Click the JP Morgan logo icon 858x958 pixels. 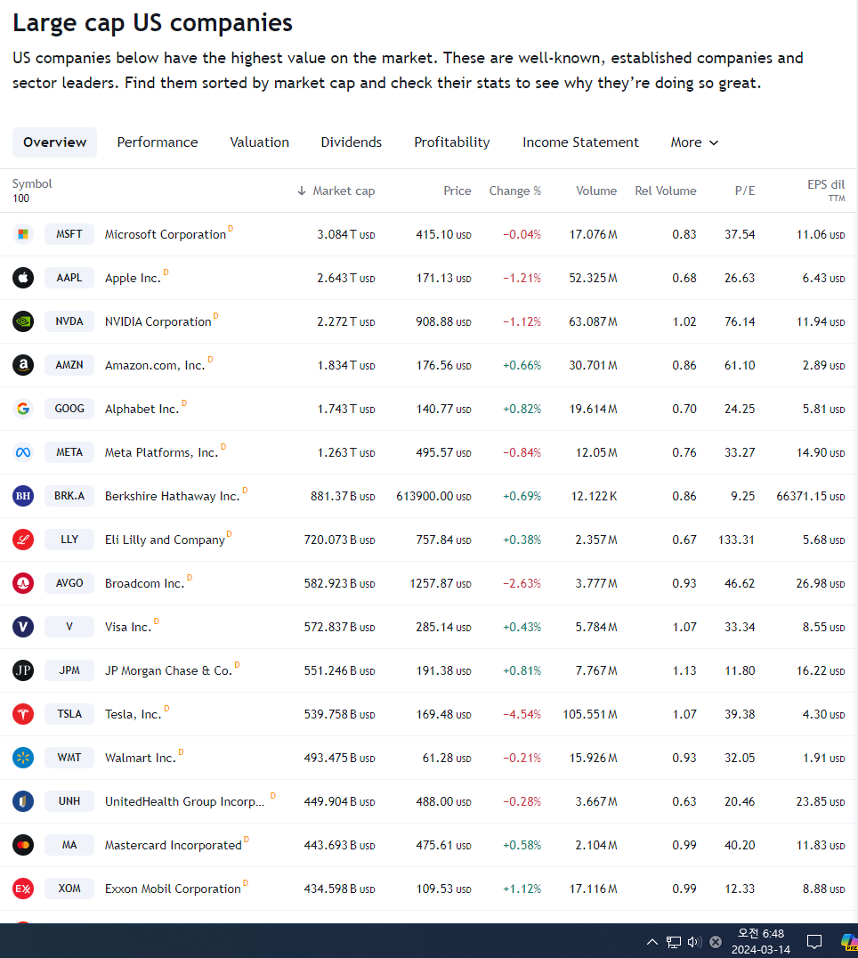23,670
